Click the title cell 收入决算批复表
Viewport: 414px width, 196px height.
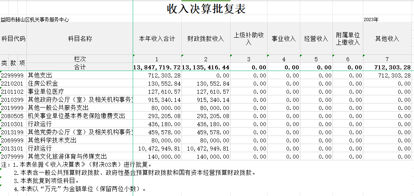tap(206, 9)
